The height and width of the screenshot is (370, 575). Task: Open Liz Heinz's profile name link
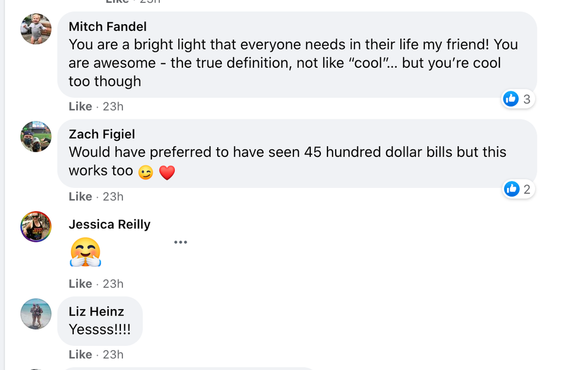pyautogui.click(x=96, y=311)
